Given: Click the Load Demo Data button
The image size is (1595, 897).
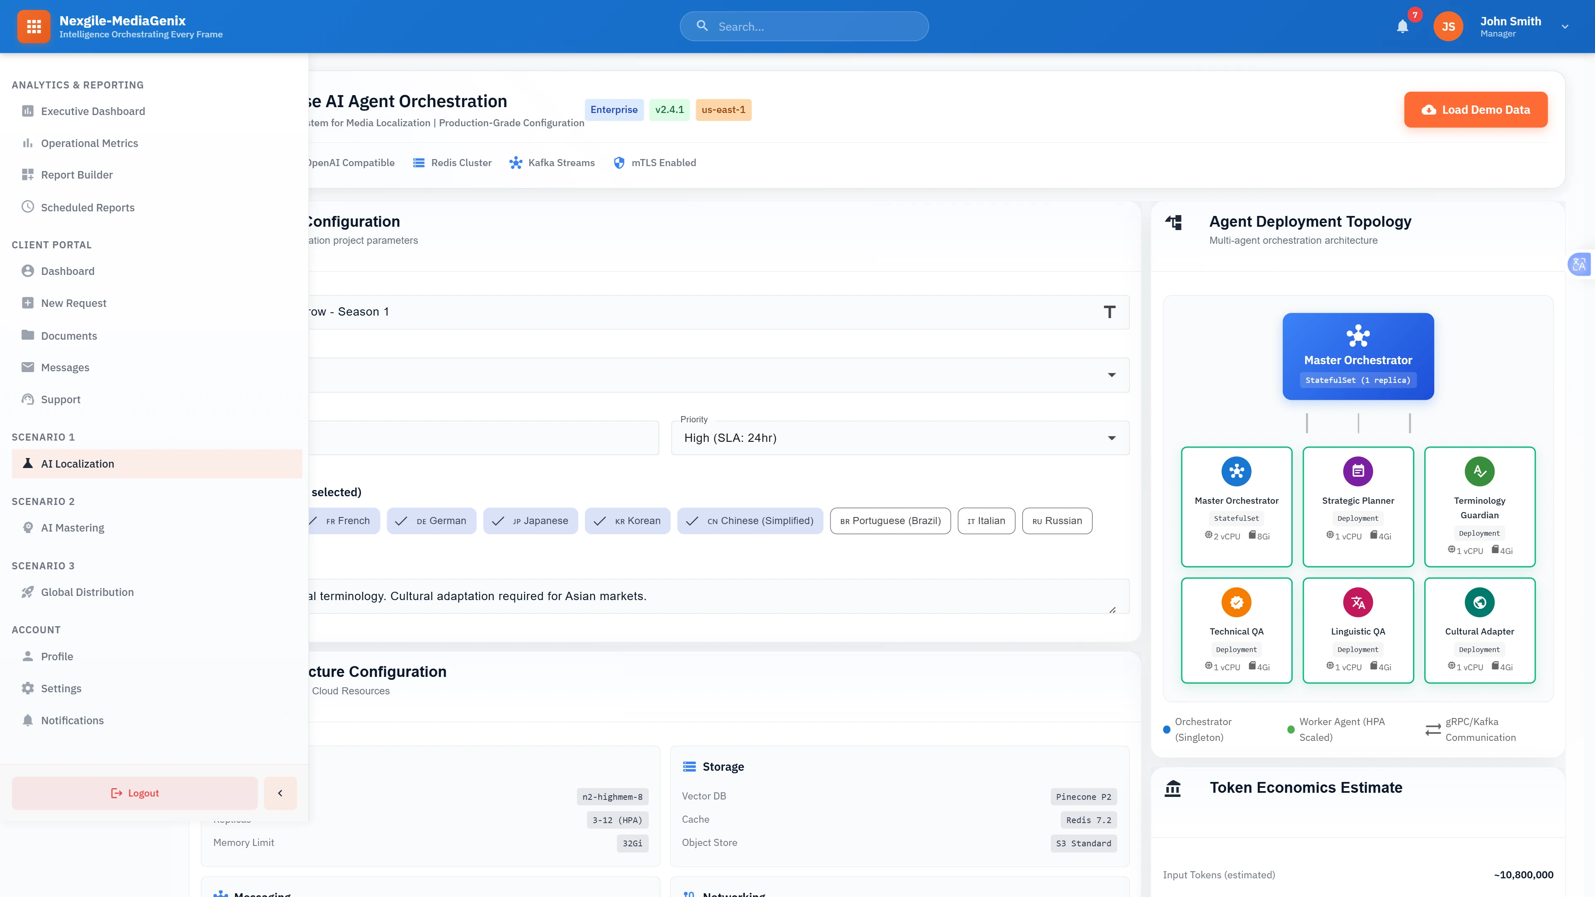Looking at the screenshot, I should point(1475,110).
